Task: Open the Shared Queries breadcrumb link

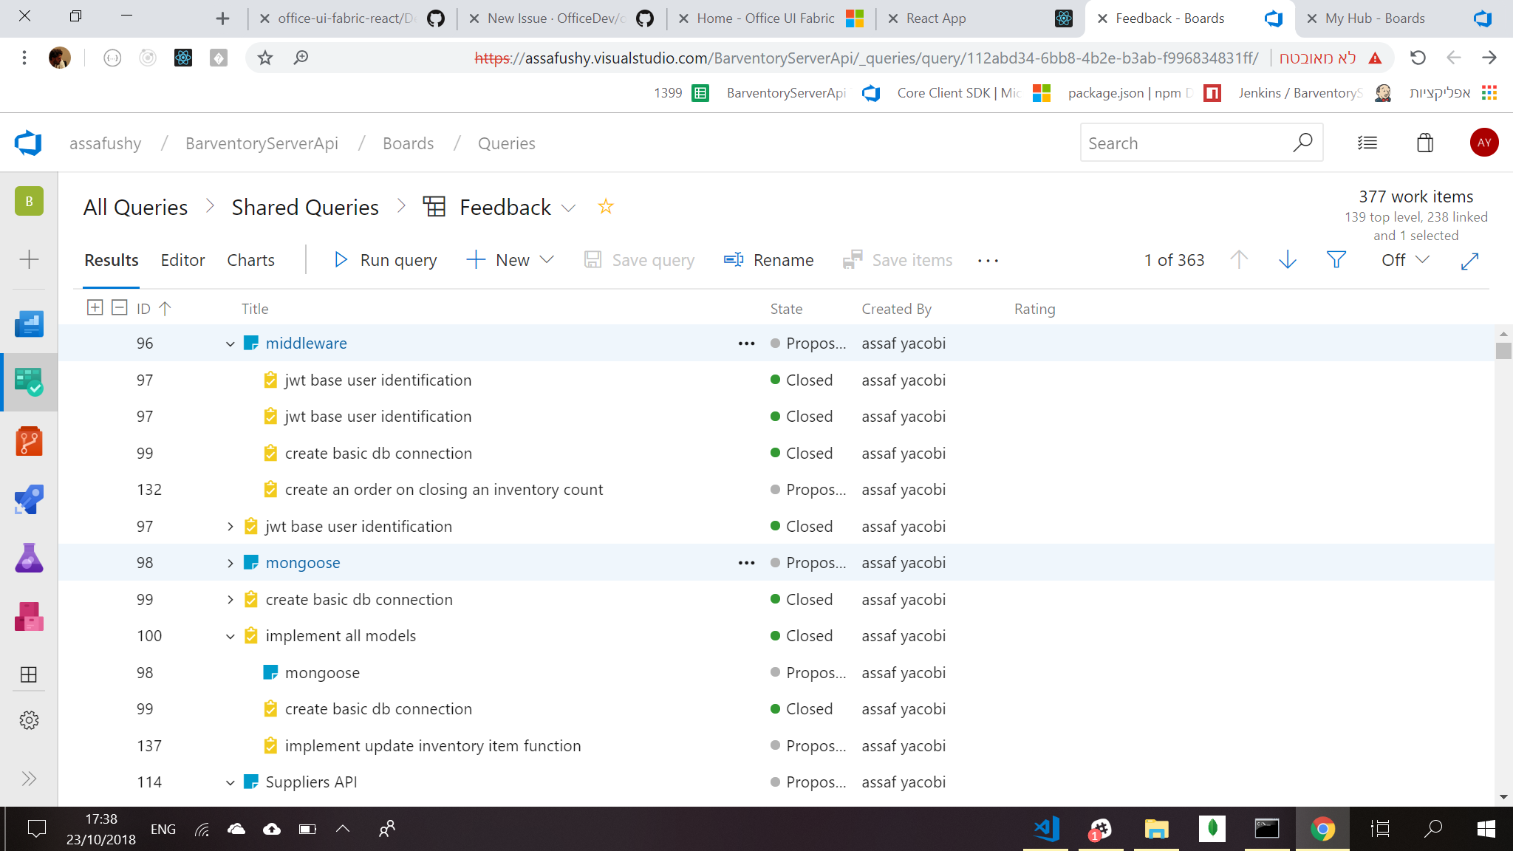Action: pyautogui.click(x=304, y=207)
